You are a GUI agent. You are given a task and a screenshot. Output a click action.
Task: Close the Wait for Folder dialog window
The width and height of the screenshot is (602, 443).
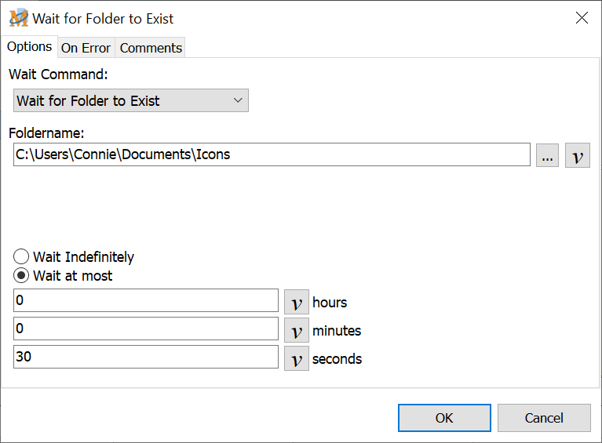point(582,18)
